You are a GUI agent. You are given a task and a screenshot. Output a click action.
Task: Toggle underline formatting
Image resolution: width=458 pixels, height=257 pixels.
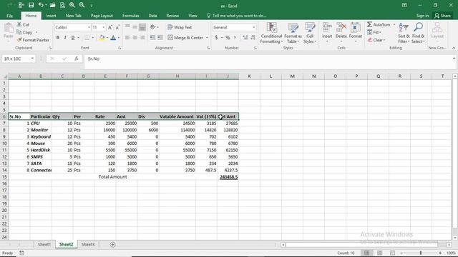(x=73, y=38)
